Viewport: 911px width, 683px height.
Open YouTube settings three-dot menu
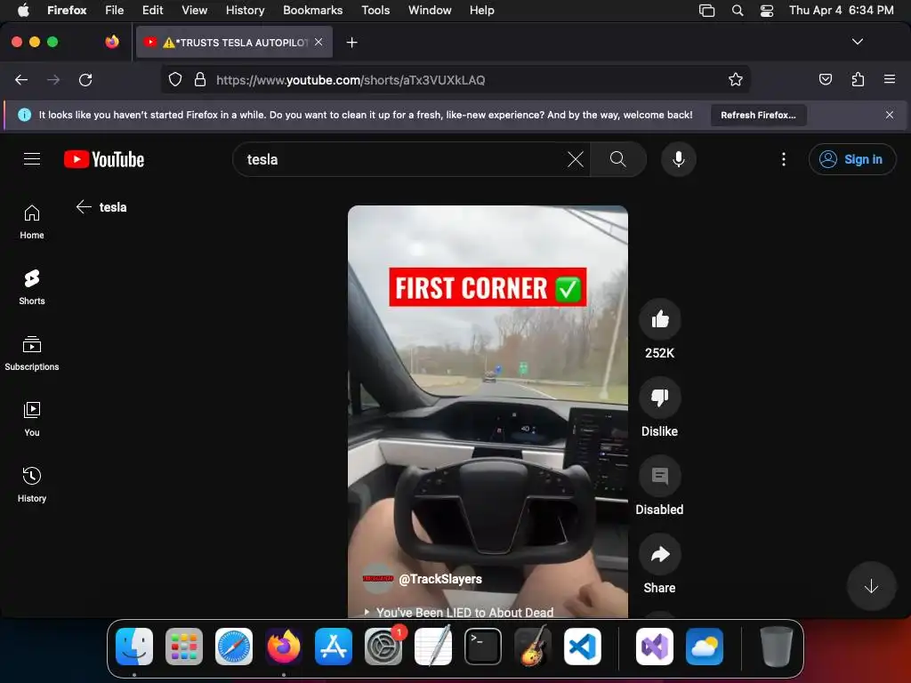click(x=783, y=159)
